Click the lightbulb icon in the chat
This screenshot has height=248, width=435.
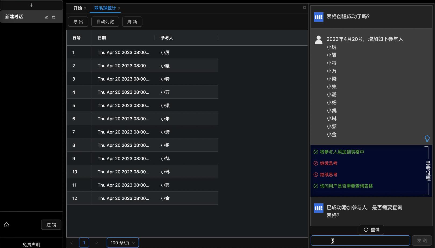[x=427, y=139]
